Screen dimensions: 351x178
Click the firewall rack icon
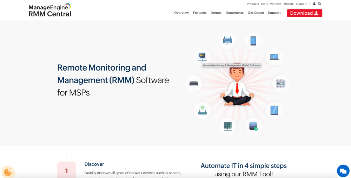tap(281, 84)
